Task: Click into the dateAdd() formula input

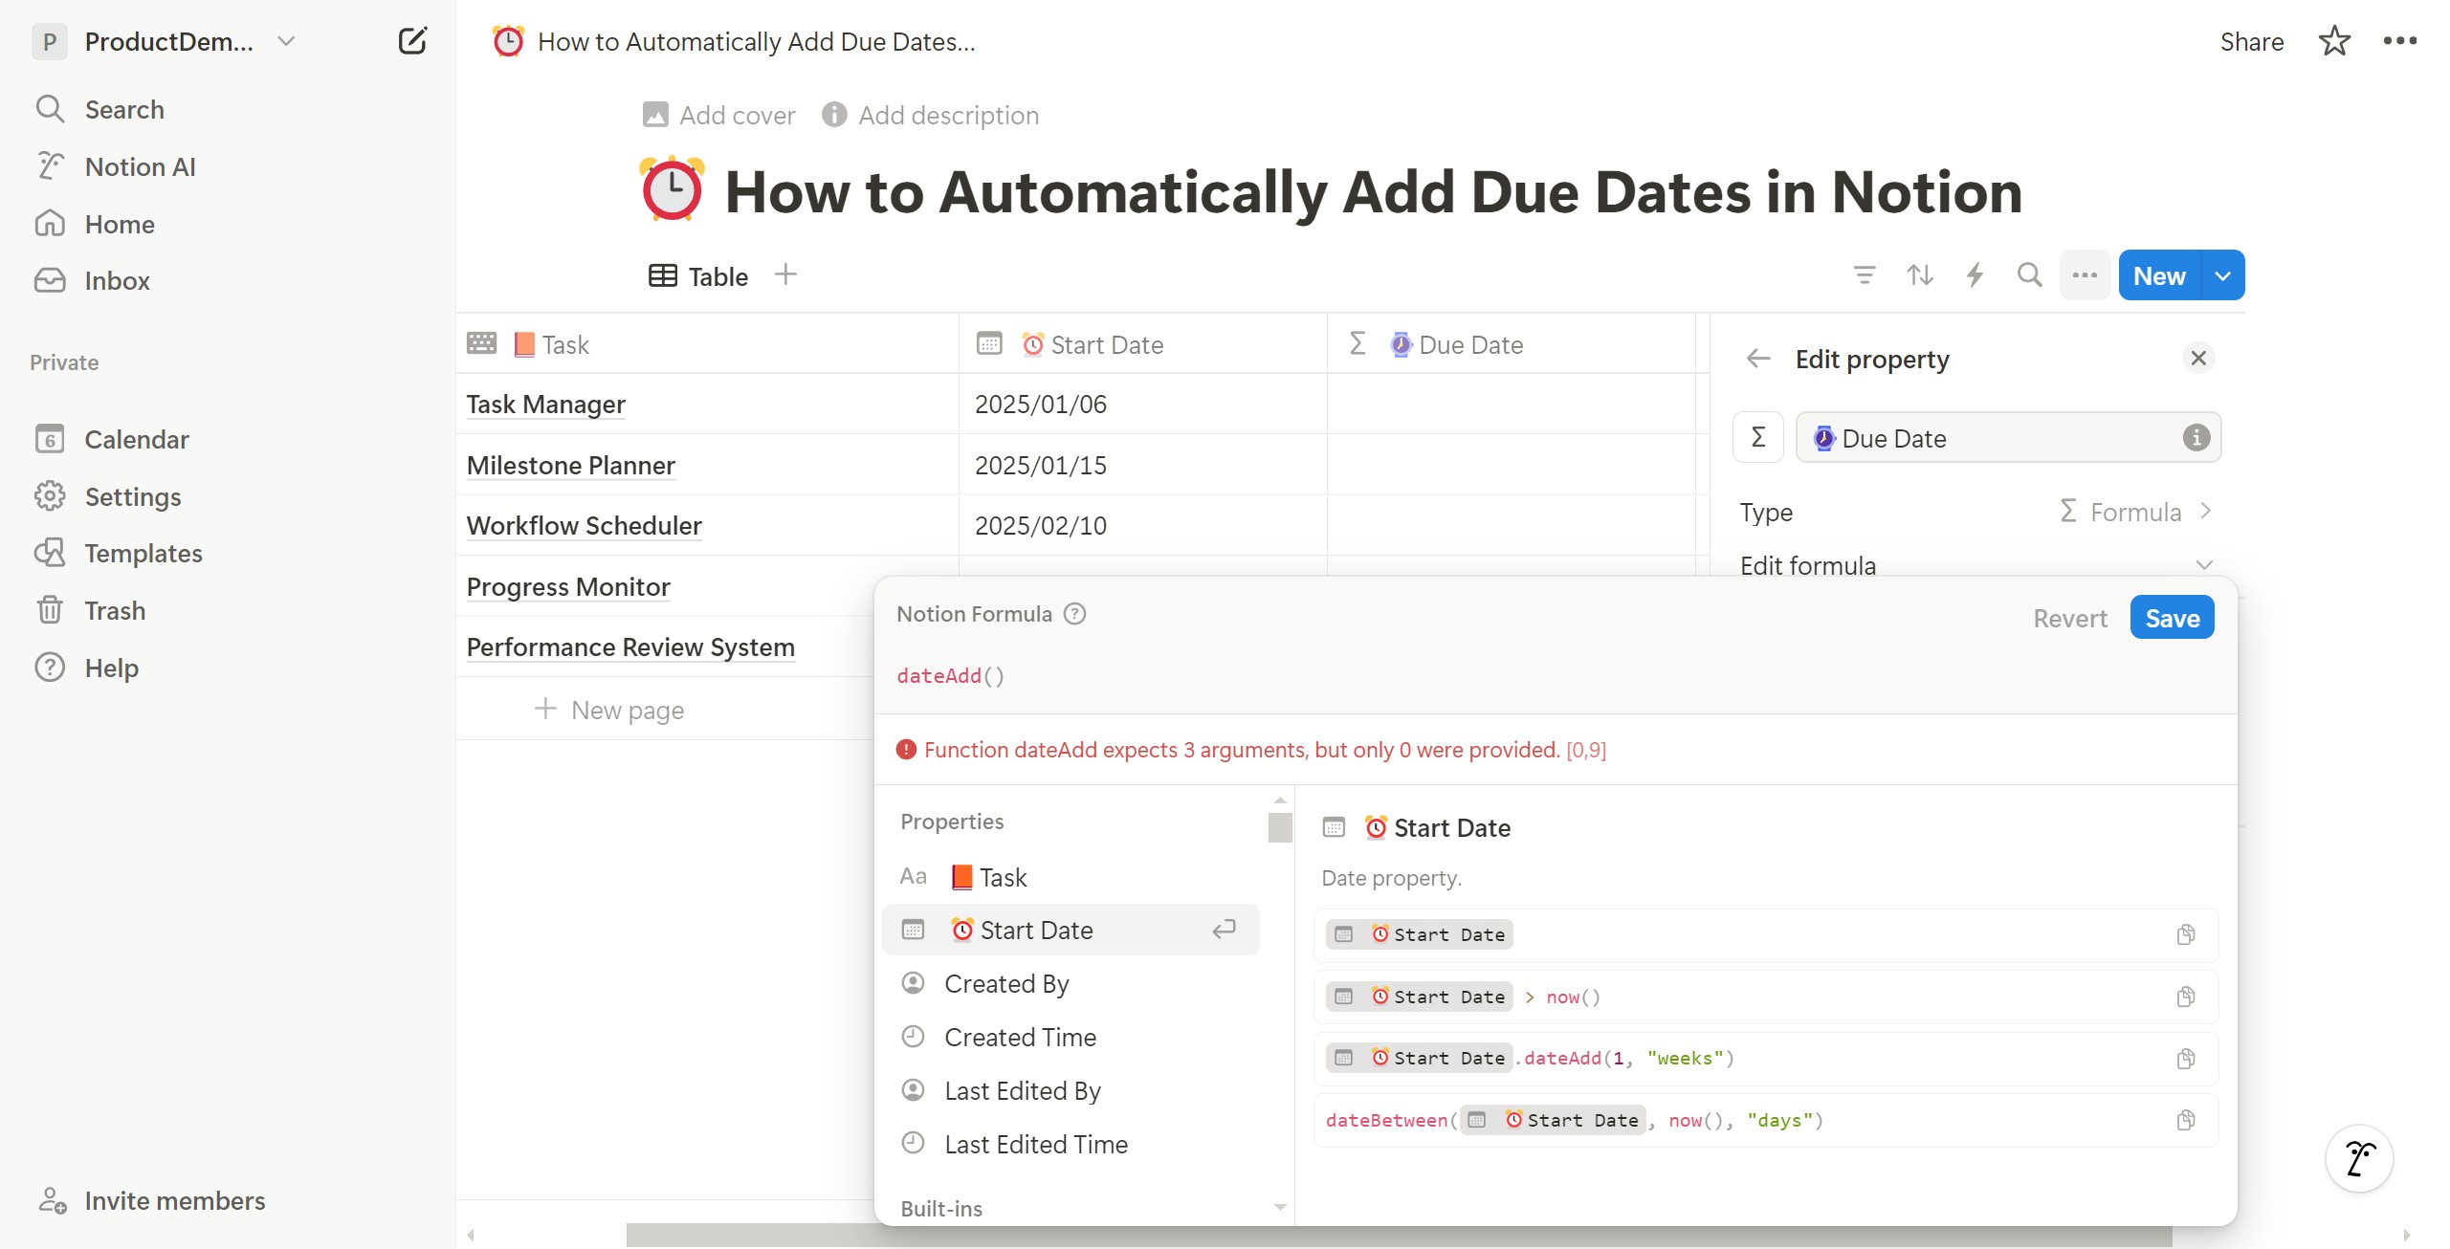Action: click(x=1555, y=676)
